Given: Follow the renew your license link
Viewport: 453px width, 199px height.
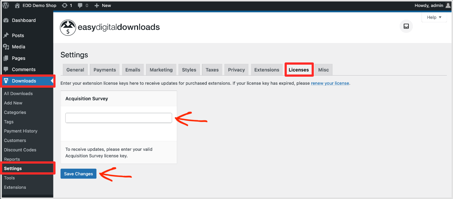Looking at the screenshot, I should pos(330,83).
